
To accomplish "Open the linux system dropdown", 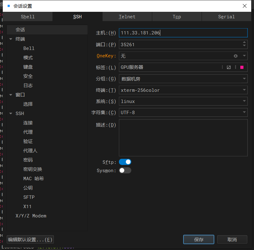I will pyautogui.click(x=244, y=101).
